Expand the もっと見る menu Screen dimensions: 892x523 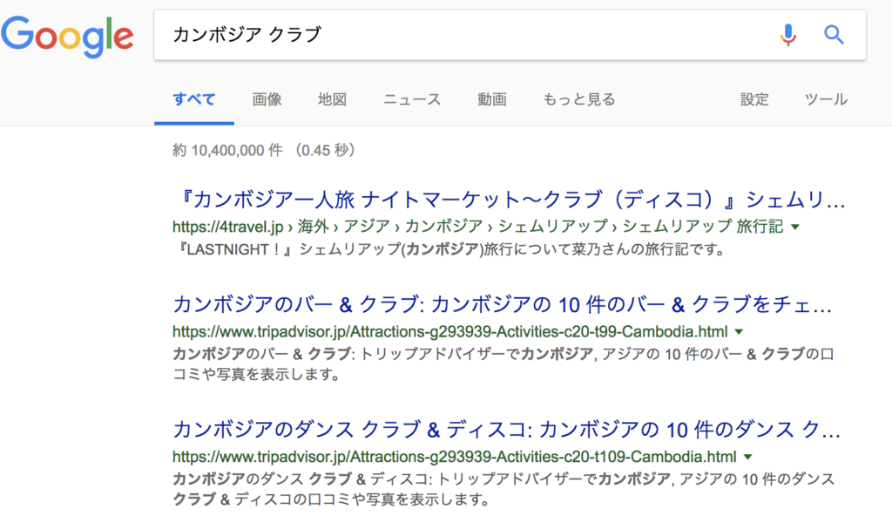tap(579, 99)
